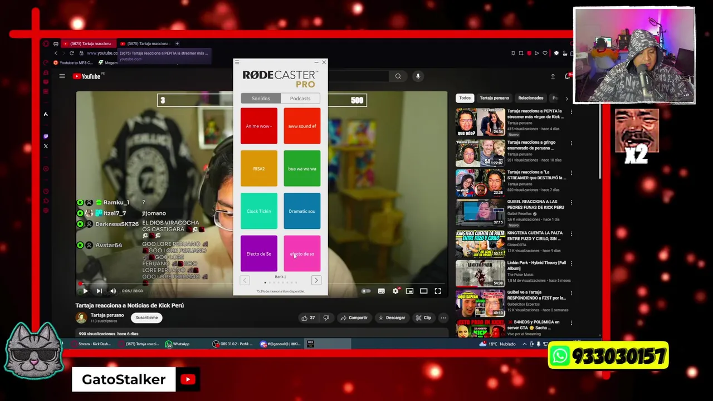Open Youtube to MP3 bookmark
Screen dimensions: 713x401
point(73,62)
